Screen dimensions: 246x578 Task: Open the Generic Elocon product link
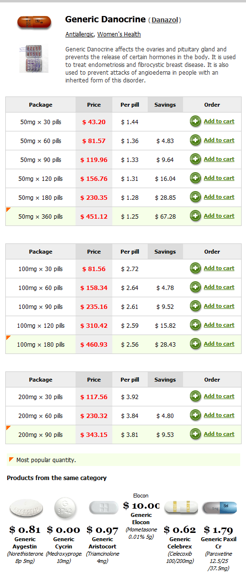(140, 519)
